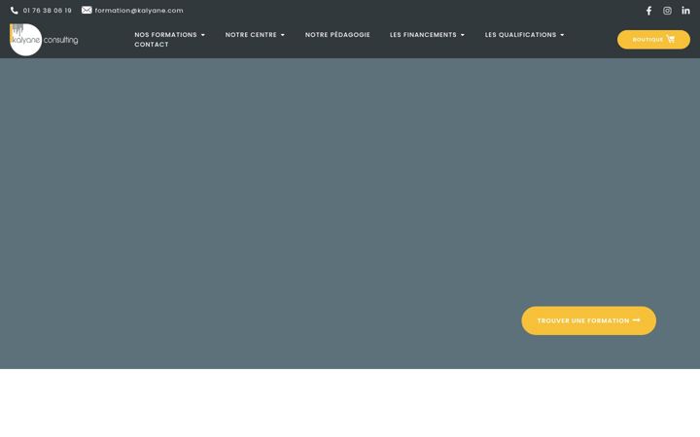The height and width of the screenshot is (437, 700).
Task: Open the Notre Centre menu
Action: coord(251,35)
